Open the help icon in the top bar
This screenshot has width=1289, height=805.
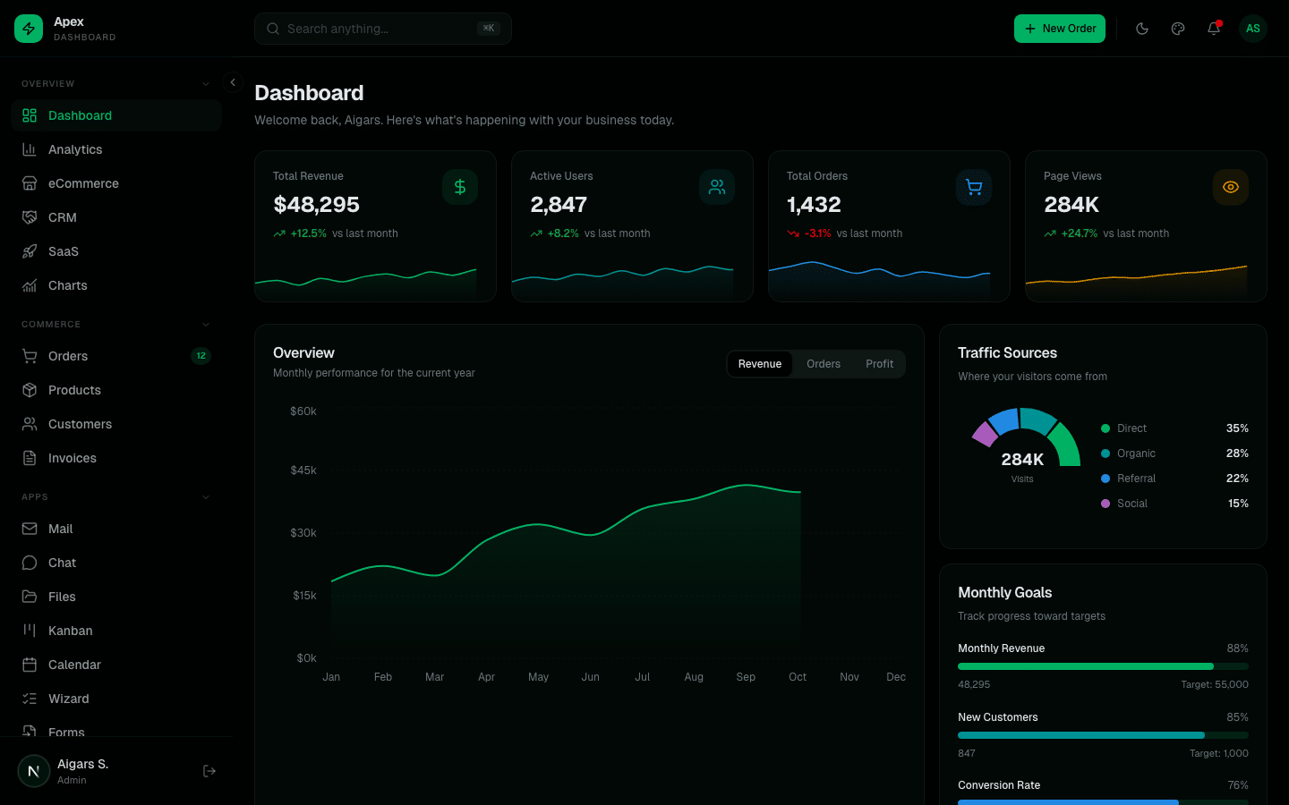pos(1178,28)
